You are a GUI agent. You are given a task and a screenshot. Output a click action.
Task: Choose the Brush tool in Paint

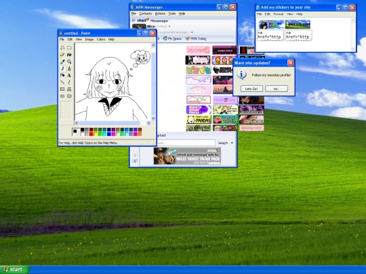69,68
